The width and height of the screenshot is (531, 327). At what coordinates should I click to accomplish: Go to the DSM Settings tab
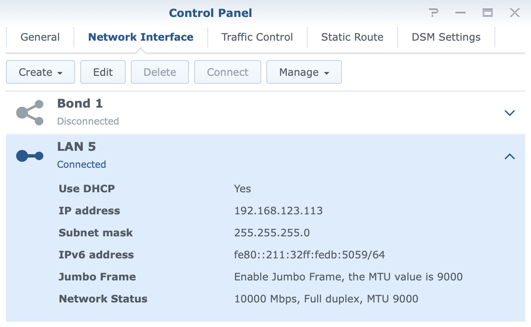(446, 37)
